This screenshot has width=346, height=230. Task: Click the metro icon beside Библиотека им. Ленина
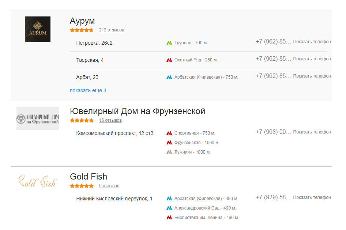pyautogui.click(x=169, y=218)
